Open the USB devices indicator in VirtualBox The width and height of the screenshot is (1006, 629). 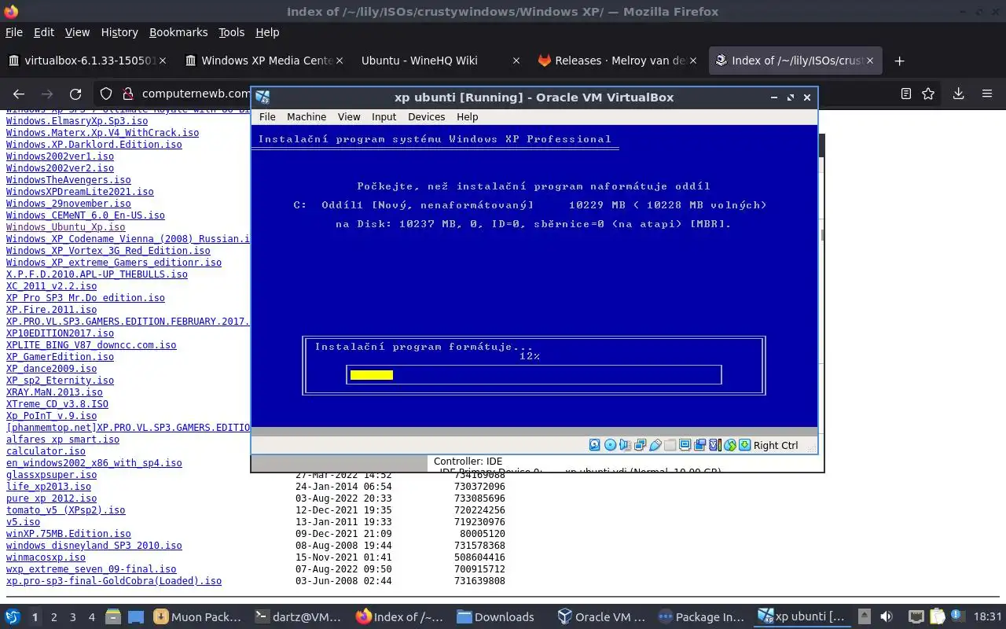tap(655, 445)
